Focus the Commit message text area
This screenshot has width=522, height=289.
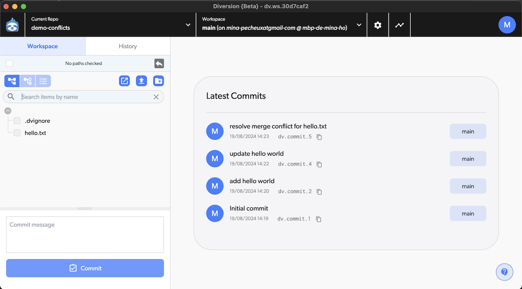[x=85, y=234]
